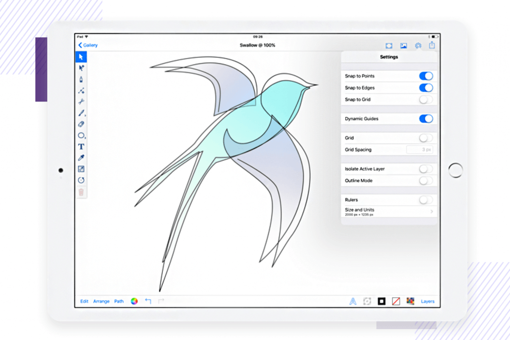The width and height of the screenshot is (510, 340).
Task: Open the Layers panel
Action: (427, 301)
